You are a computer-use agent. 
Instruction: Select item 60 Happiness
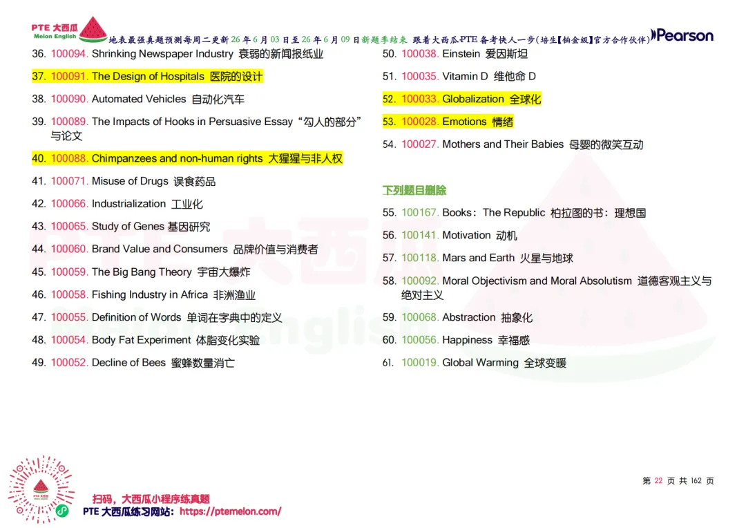click(x=456, y=340)
